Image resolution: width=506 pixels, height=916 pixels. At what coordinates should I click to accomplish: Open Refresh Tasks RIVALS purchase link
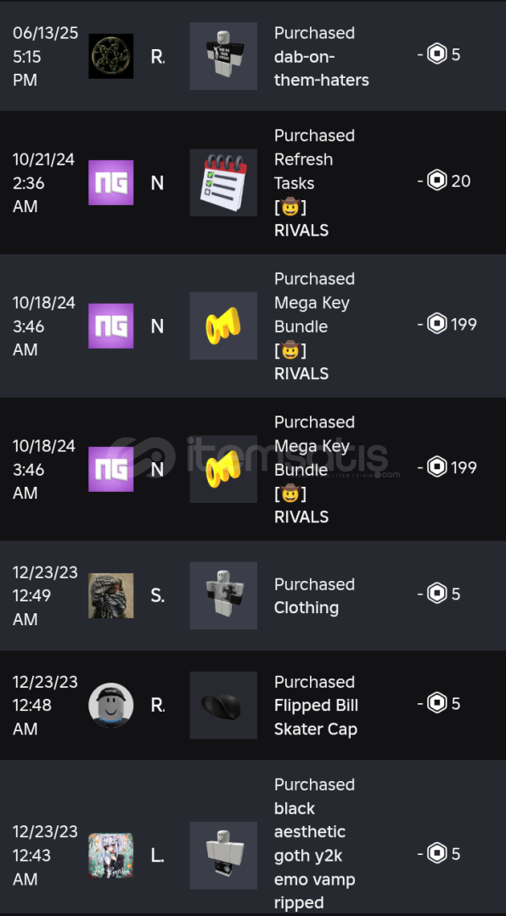[x=315, y=183]
